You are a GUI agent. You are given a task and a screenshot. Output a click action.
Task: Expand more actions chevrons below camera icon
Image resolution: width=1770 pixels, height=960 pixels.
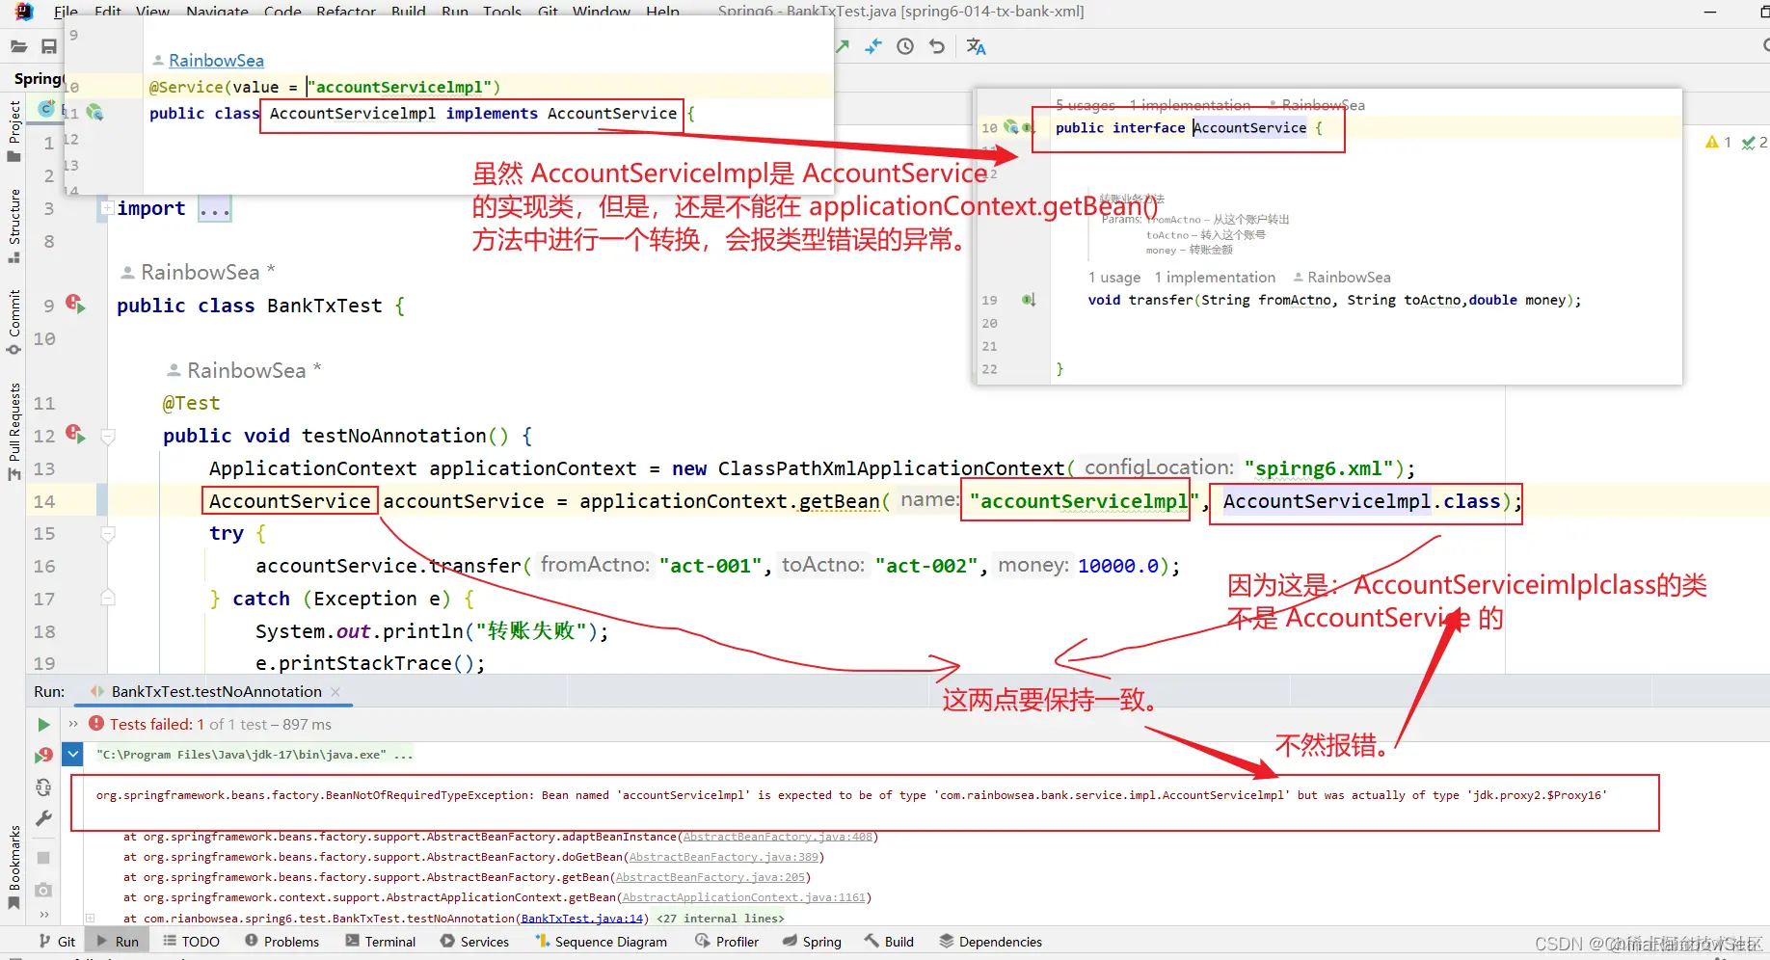pyautogui.click(x=43, y=915)
